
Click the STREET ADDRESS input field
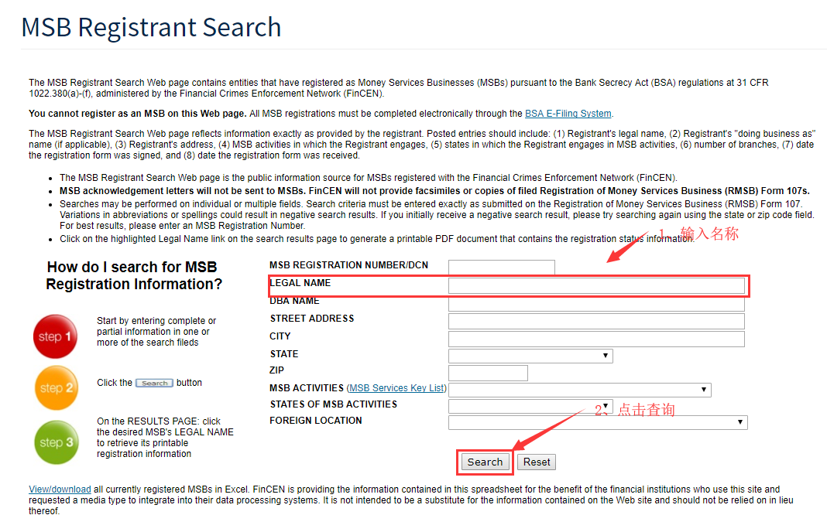point(595,321)
